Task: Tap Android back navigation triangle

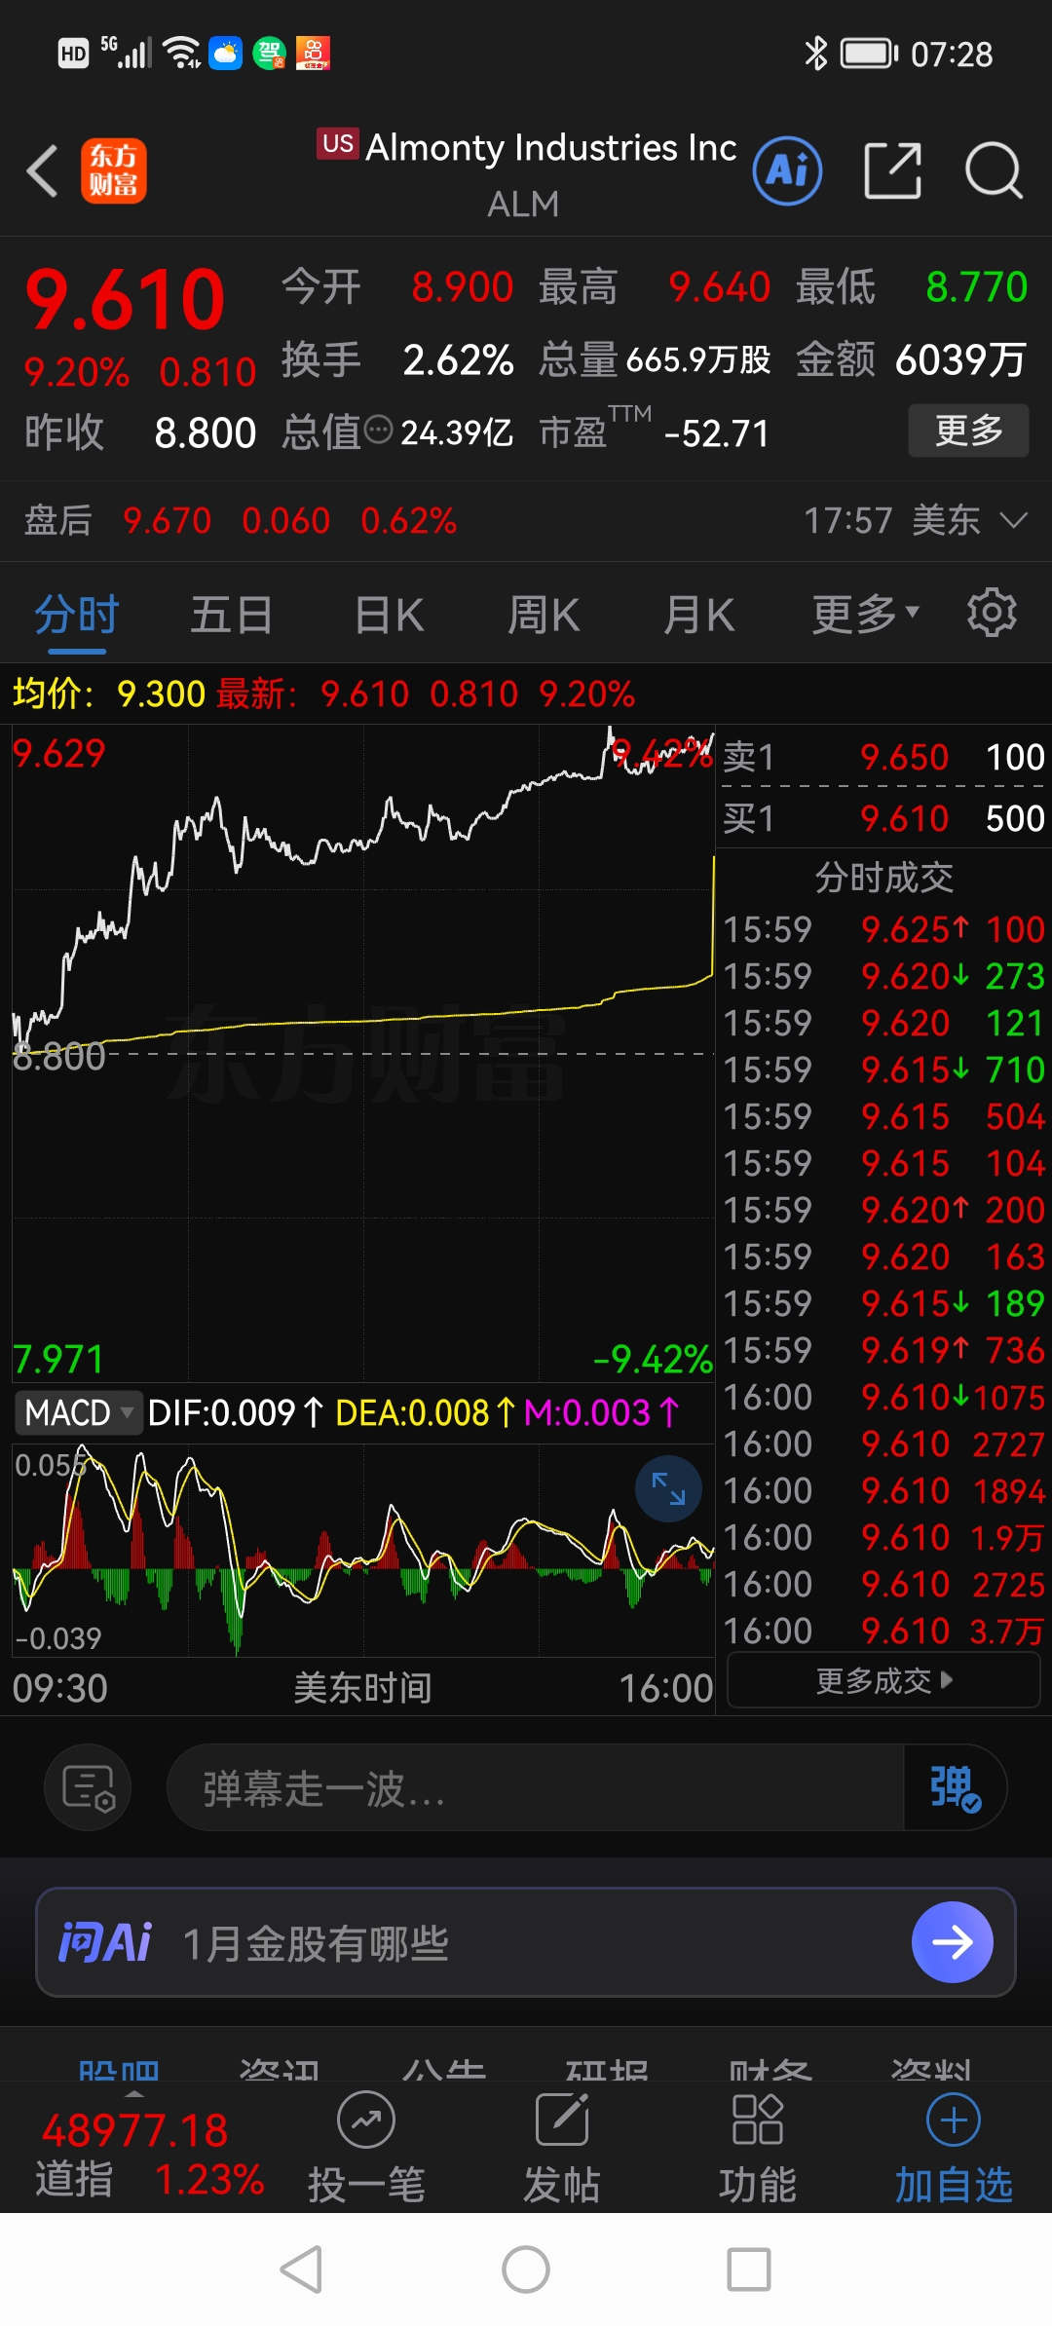Action: pos(302,2270)
